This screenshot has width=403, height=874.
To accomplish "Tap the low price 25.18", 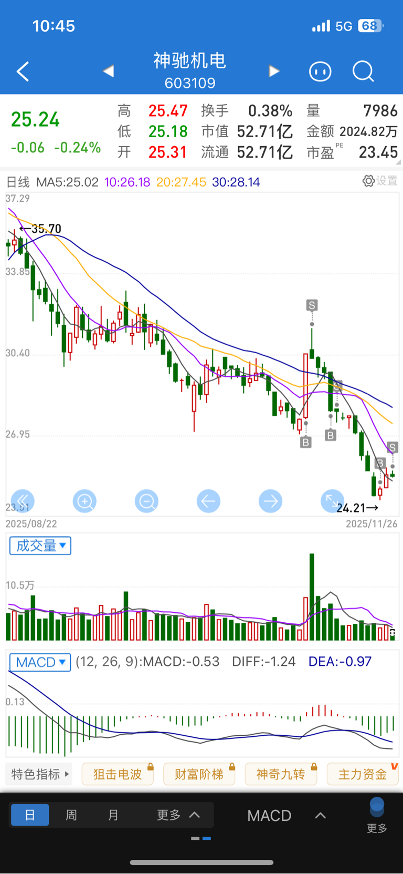I will point(168,131).
